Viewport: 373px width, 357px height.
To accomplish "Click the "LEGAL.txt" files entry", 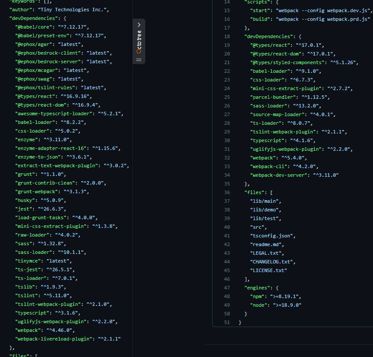I will click(266, 253).
